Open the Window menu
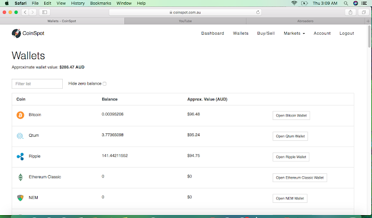 [124, 3]
